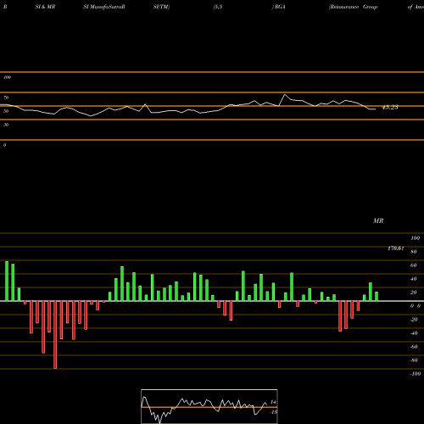Viewport: 424px width, 424px height.
Task: Click the MR axis label 60
Action: 414,265
